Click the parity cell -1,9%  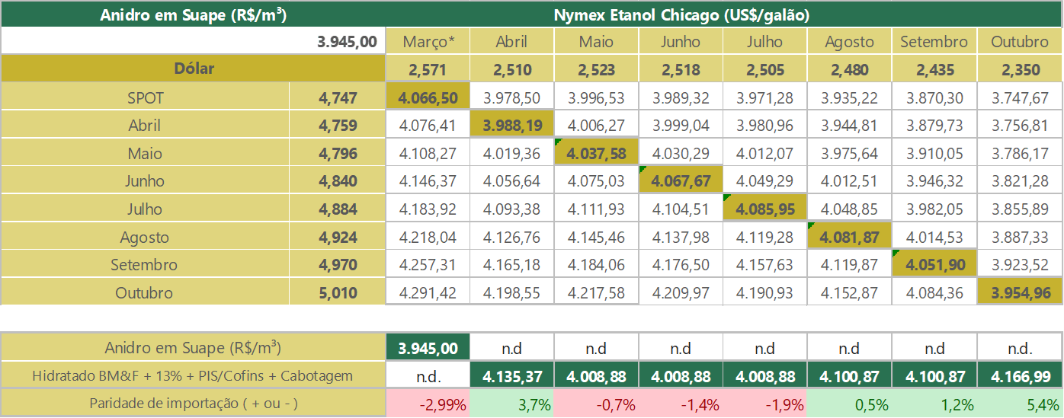(x=765, y=404)
